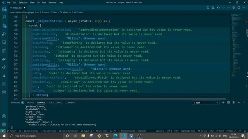Open the Help menu
This screenshot has width=248, height=139.
point(61,3)
